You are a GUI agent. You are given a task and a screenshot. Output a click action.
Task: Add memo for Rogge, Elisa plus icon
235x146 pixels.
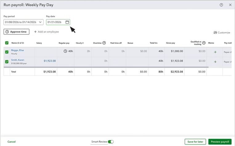click(x=215, y=52)
